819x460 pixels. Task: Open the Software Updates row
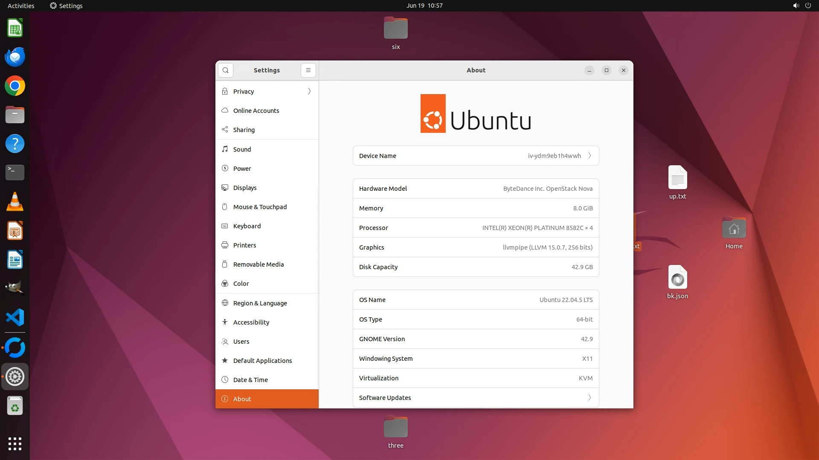(x=476, y=398)
